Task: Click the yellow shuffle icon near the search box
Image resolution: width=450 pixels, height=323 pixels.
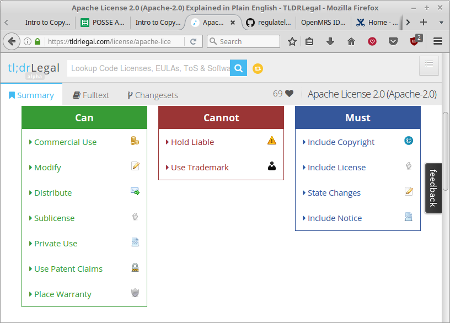Action: coord(258,68)
